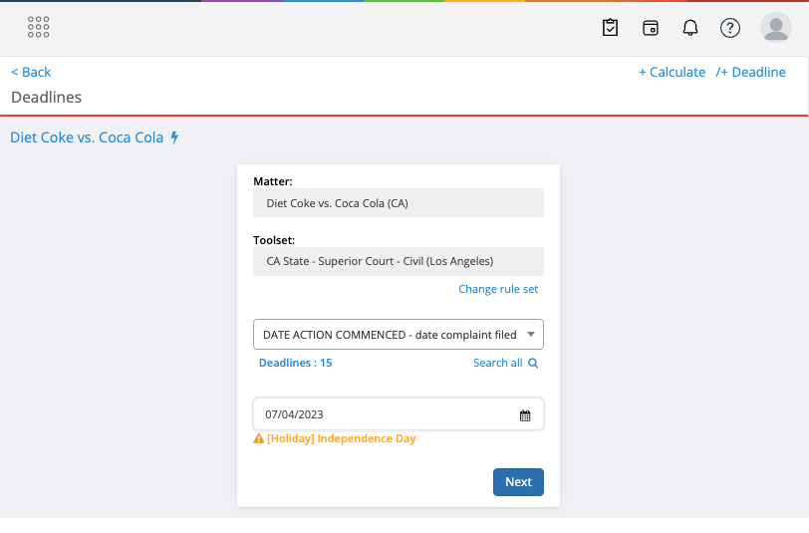Open the user profile avatar
The image size is (809, 533).
click(775, 27)
